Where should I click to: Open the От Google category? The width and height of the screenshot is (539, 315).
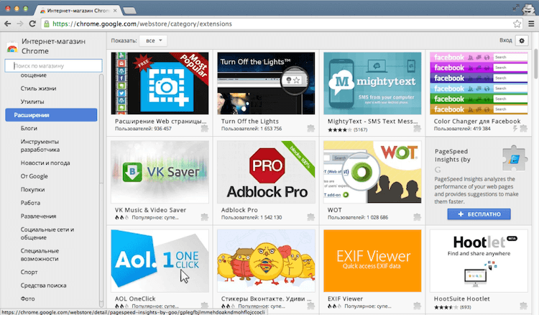click(34, 176)
